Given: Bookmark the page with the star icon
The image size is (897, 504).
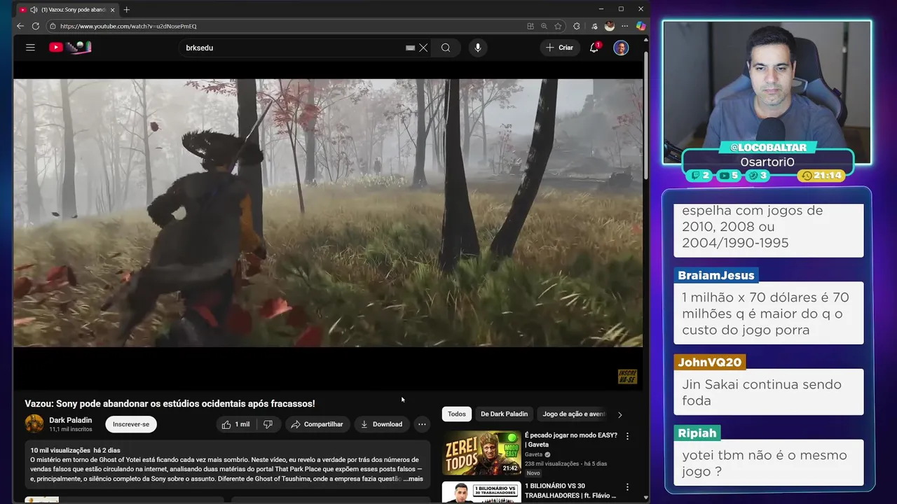Looking at the screenshot, I should [x=558, y=26].
